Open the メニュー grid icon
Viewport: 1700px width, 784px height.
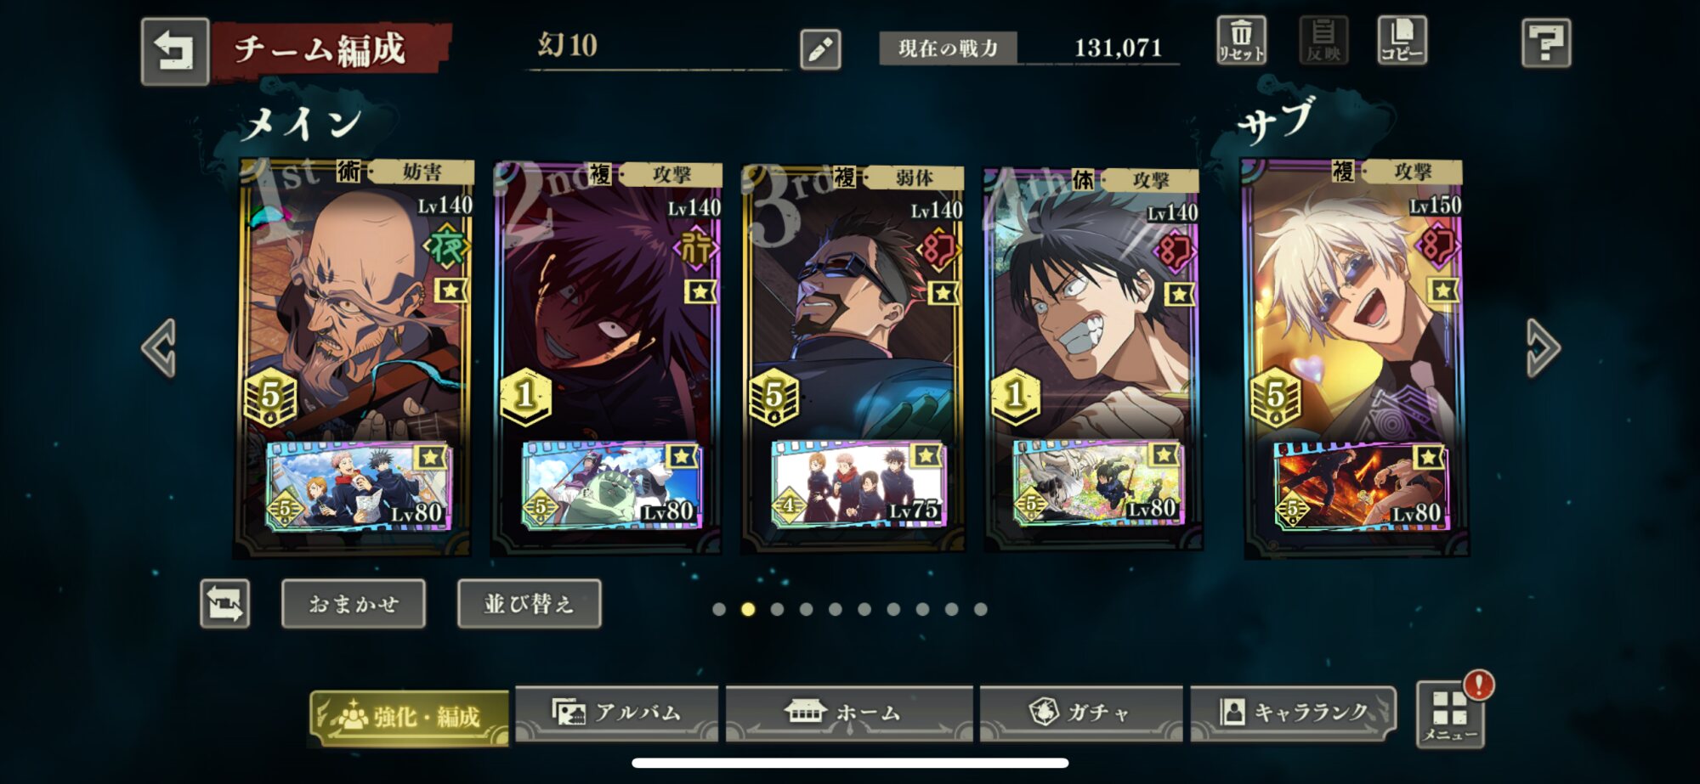(x=1450, y=716)
